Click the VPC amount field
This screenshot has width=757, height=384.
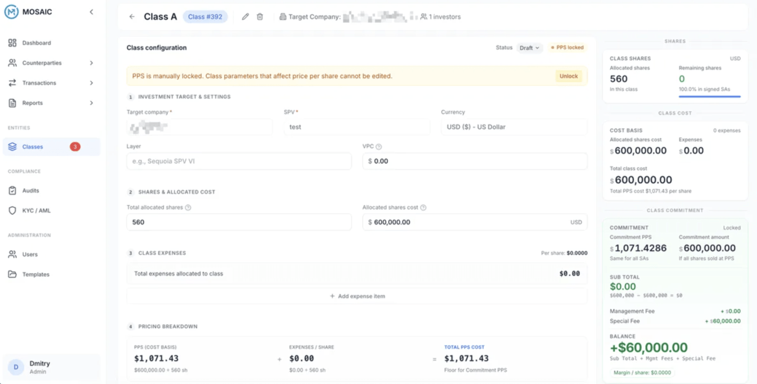pyautogui.click(x=475, y=162)
